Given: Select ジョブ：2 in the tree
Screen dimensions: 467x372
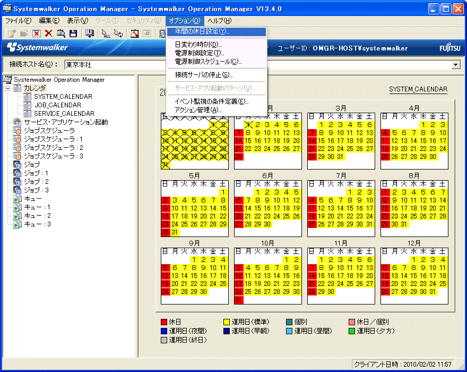Looking at the screenshot, I should tap(36, 182).
